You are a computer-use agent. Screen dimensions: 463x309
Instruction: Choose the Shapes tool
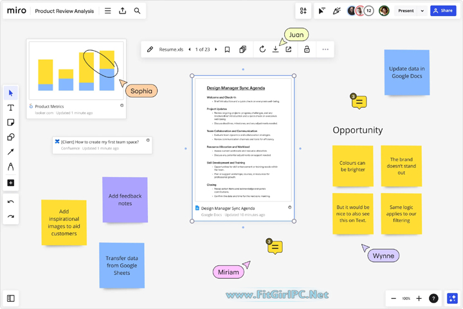(x=11, y=137)
